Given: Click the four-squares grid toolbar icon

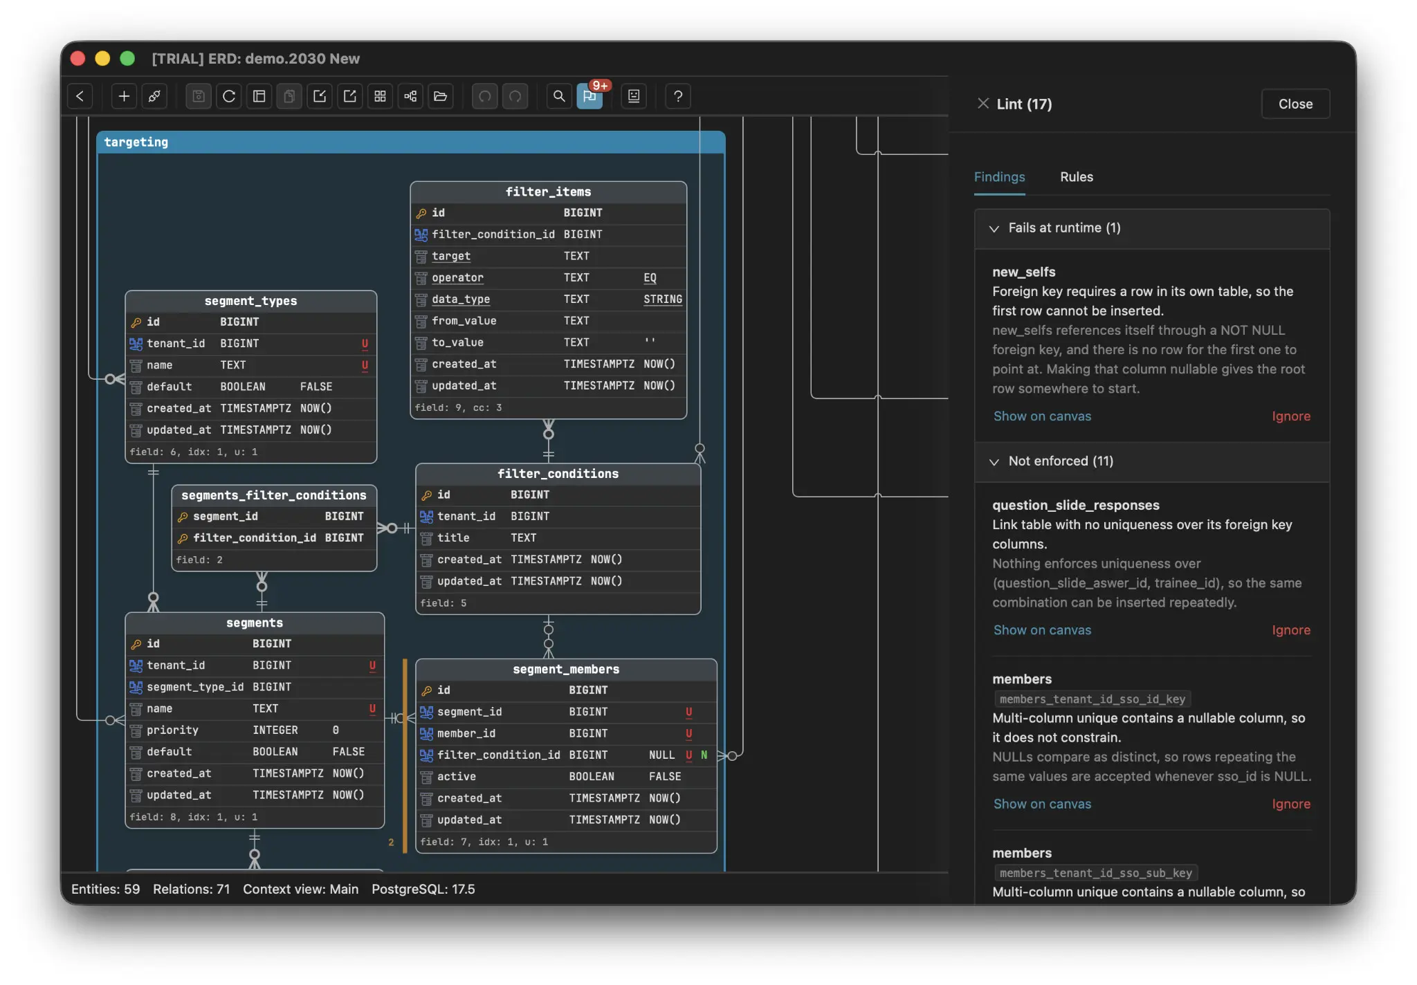Looking at the screenshot, I should coord(380,96).
